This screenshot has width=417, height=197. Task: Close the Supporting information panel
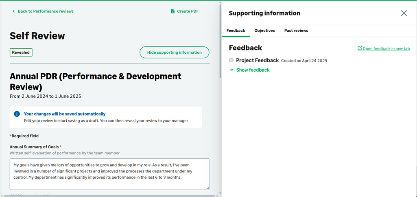[x=404, y=13]
